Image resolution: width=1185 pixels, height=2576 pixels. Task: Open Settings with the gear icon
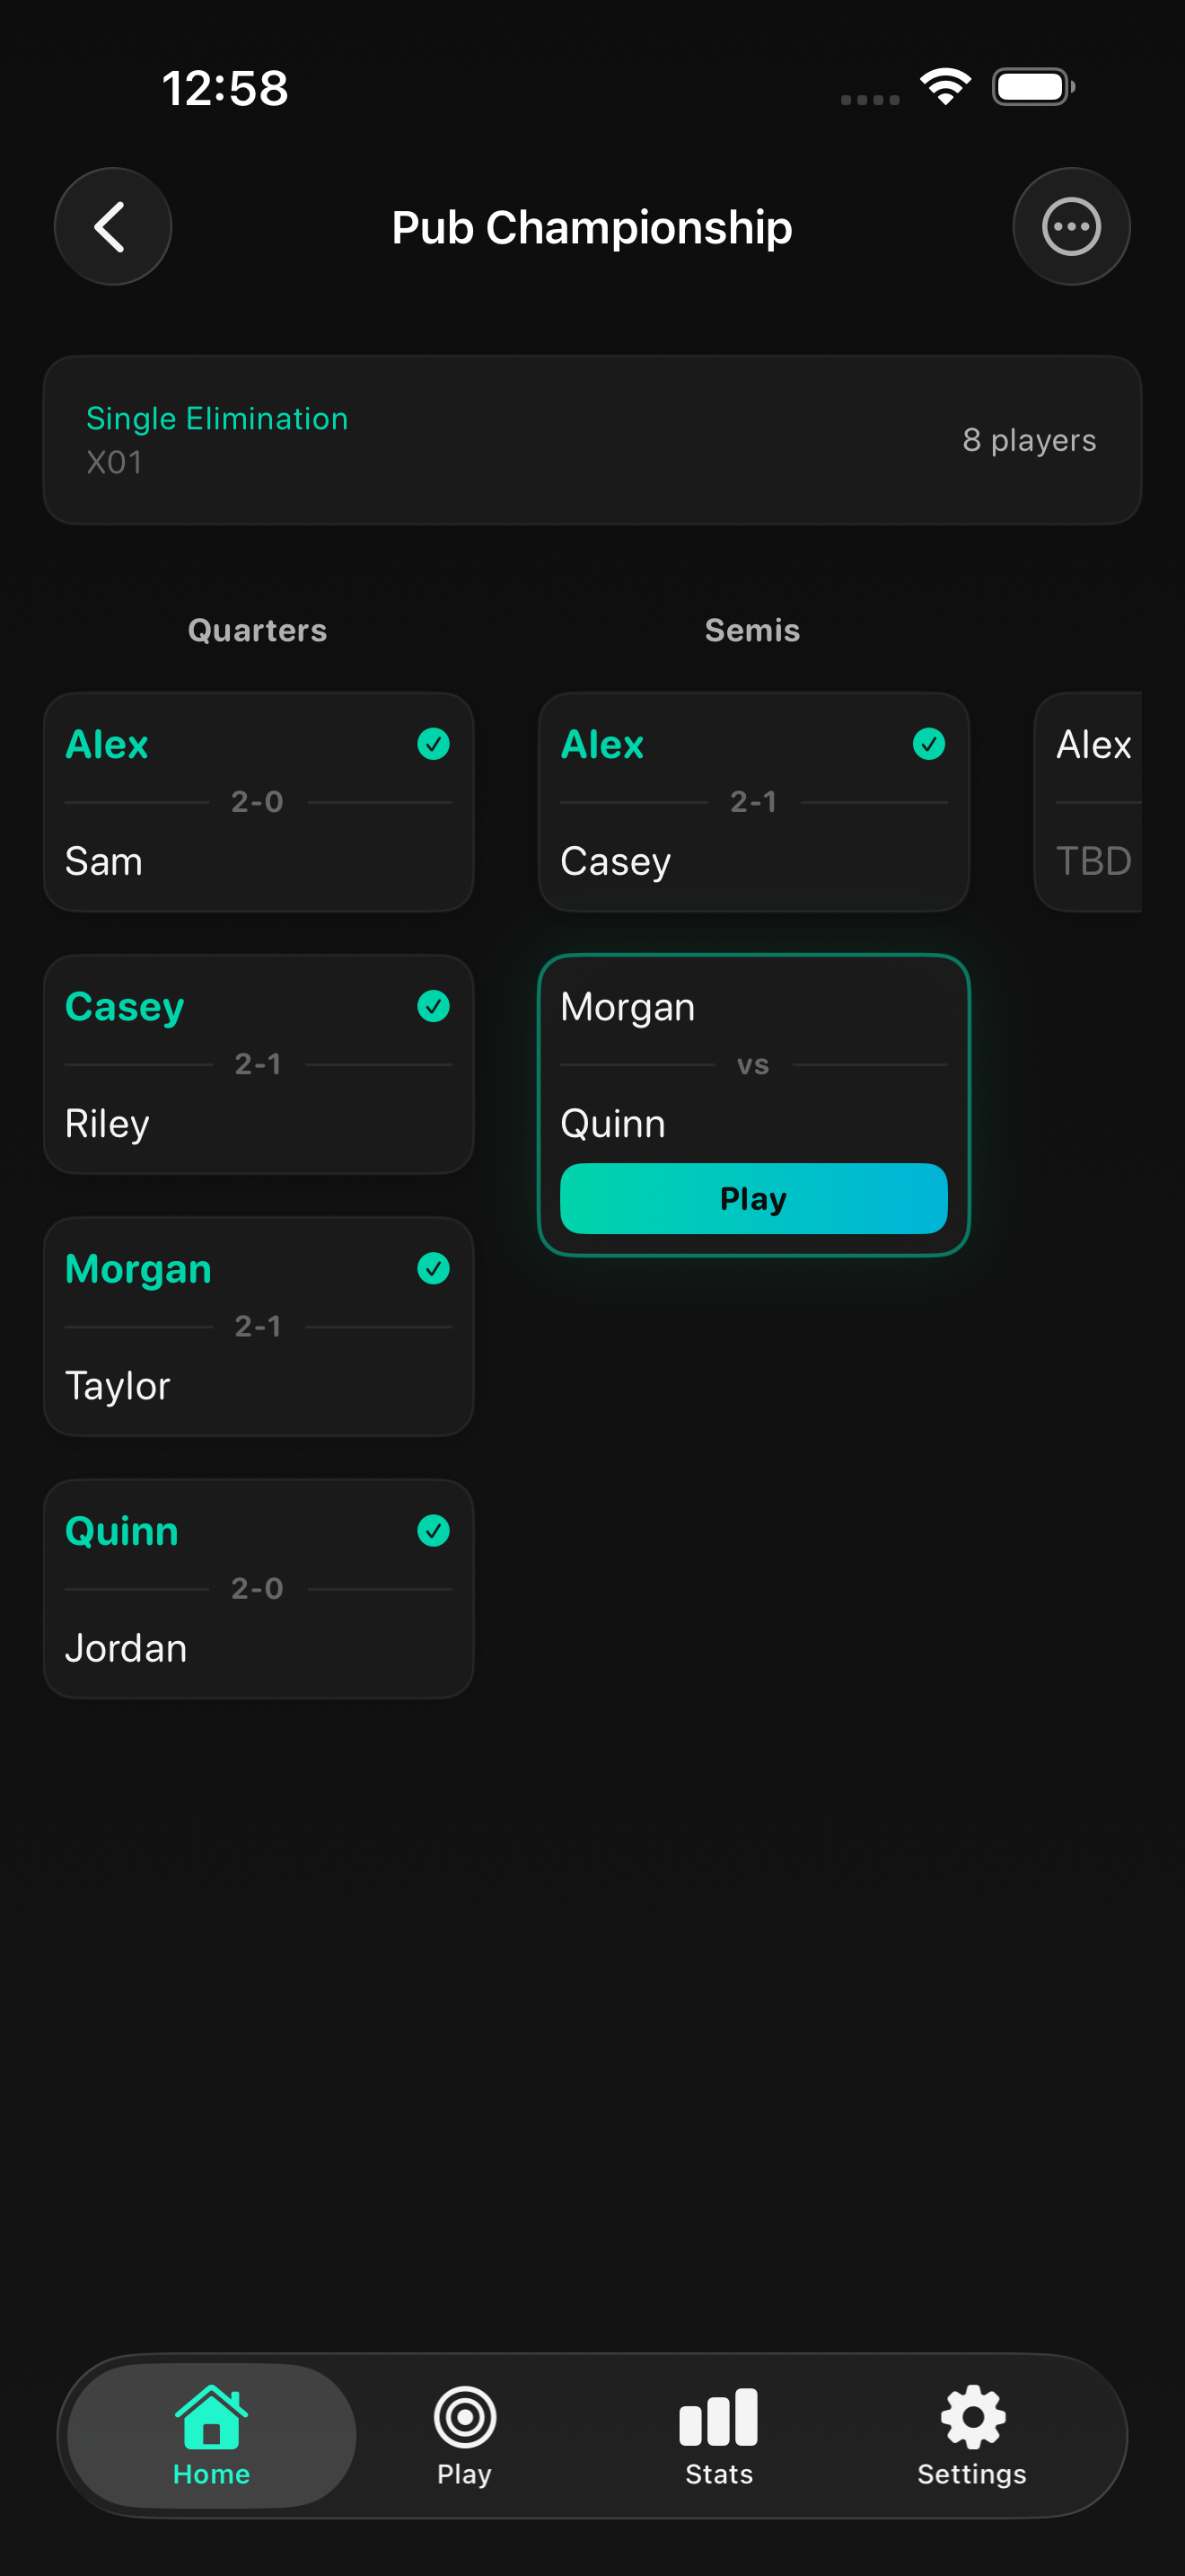point(971,2420)
